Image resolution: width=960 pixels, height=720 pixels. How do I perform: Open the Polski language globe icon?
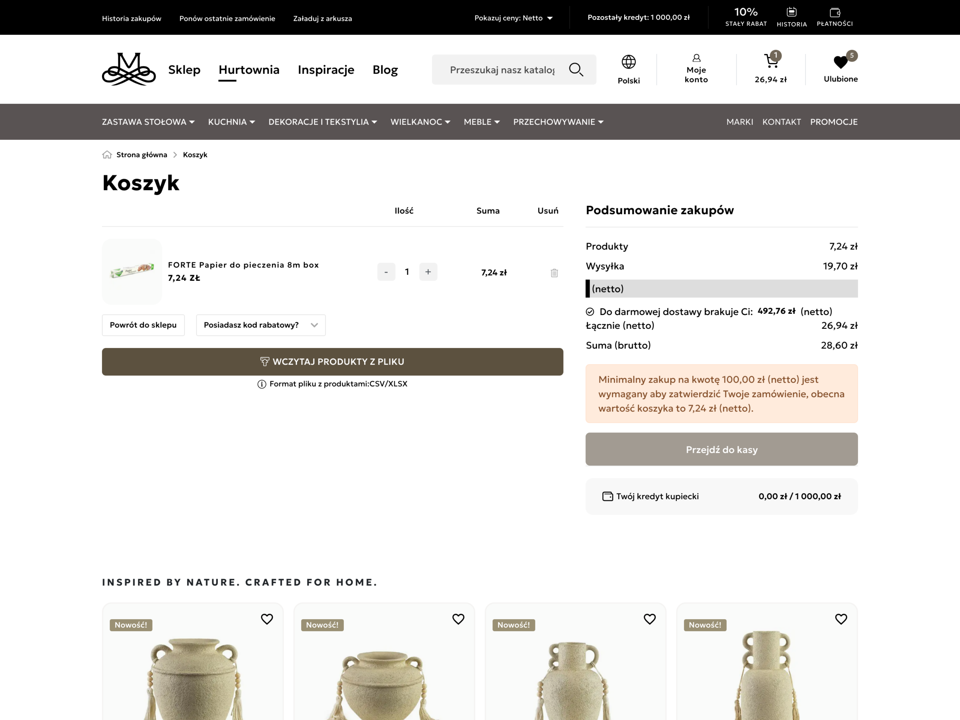pos(628,62)
